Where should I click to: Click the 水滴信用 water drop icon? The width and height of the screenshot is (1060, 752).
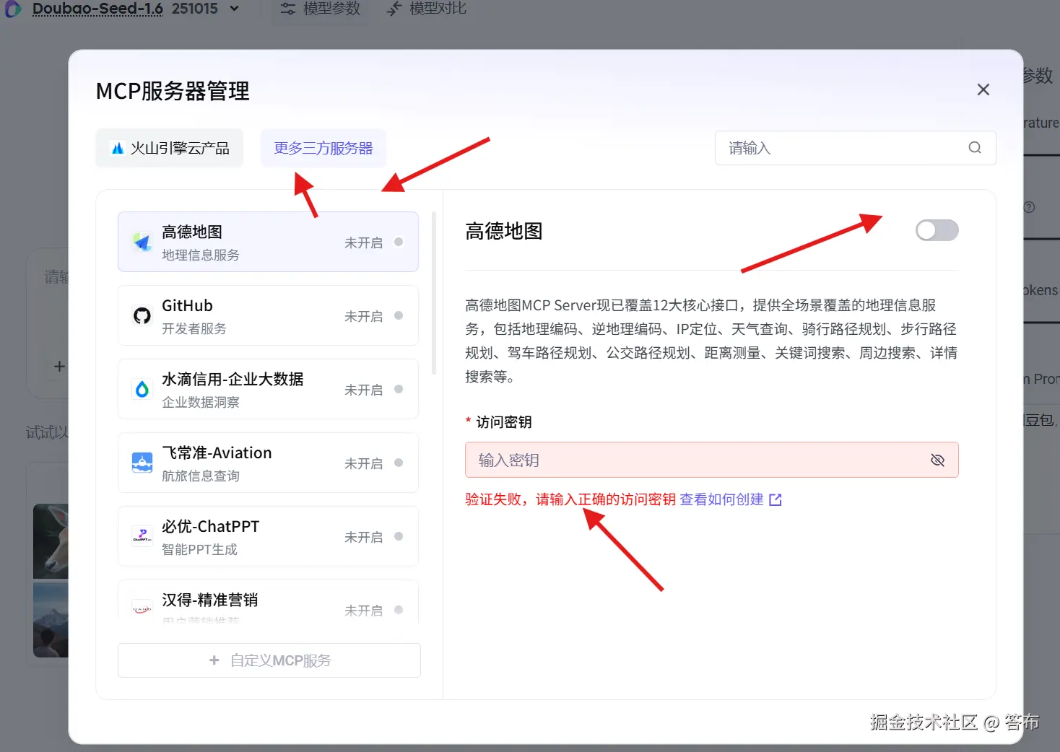[x=142, y=389]
